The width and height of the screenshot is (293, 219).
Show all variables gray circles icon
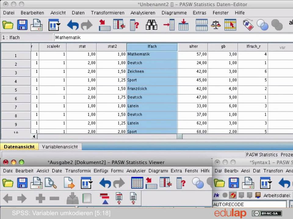click(277, 25)
